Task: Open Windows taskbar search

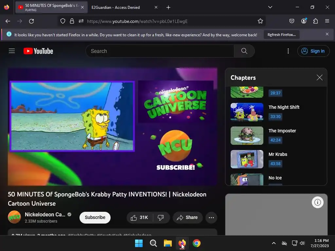Action: point(153,243)
